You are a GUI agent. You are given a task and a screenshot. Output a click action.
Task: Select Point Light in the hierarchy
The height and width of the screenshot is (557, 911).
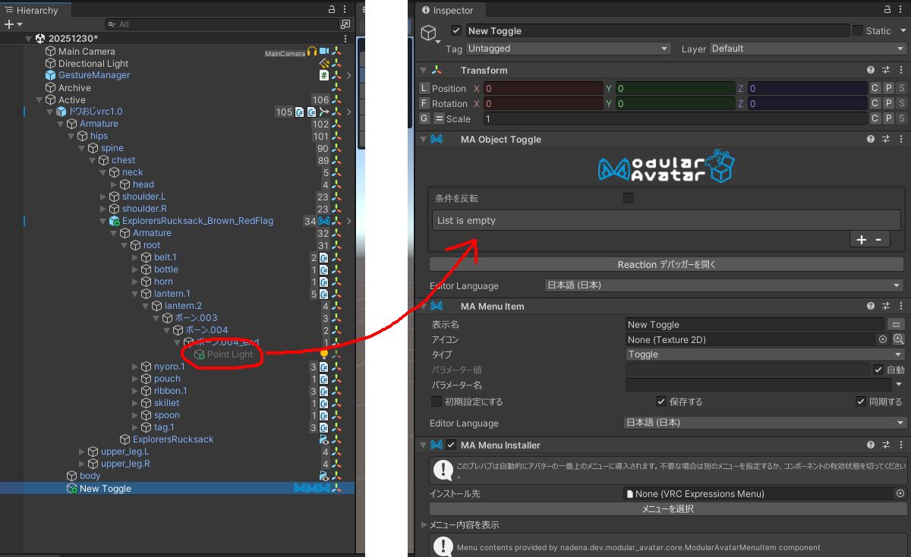230,354
